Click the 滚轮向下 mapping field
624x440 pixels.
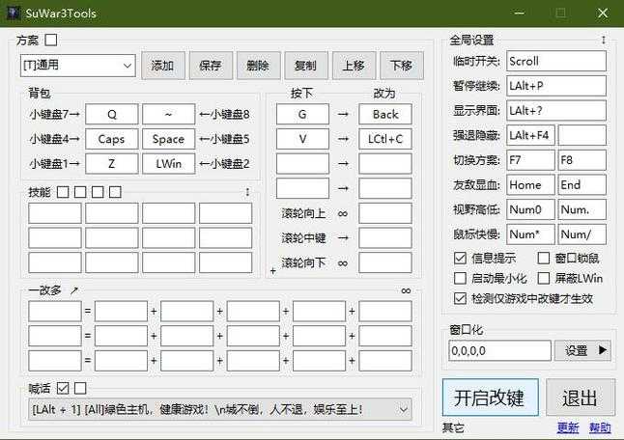pyautogui.click(x=385, y=262)
